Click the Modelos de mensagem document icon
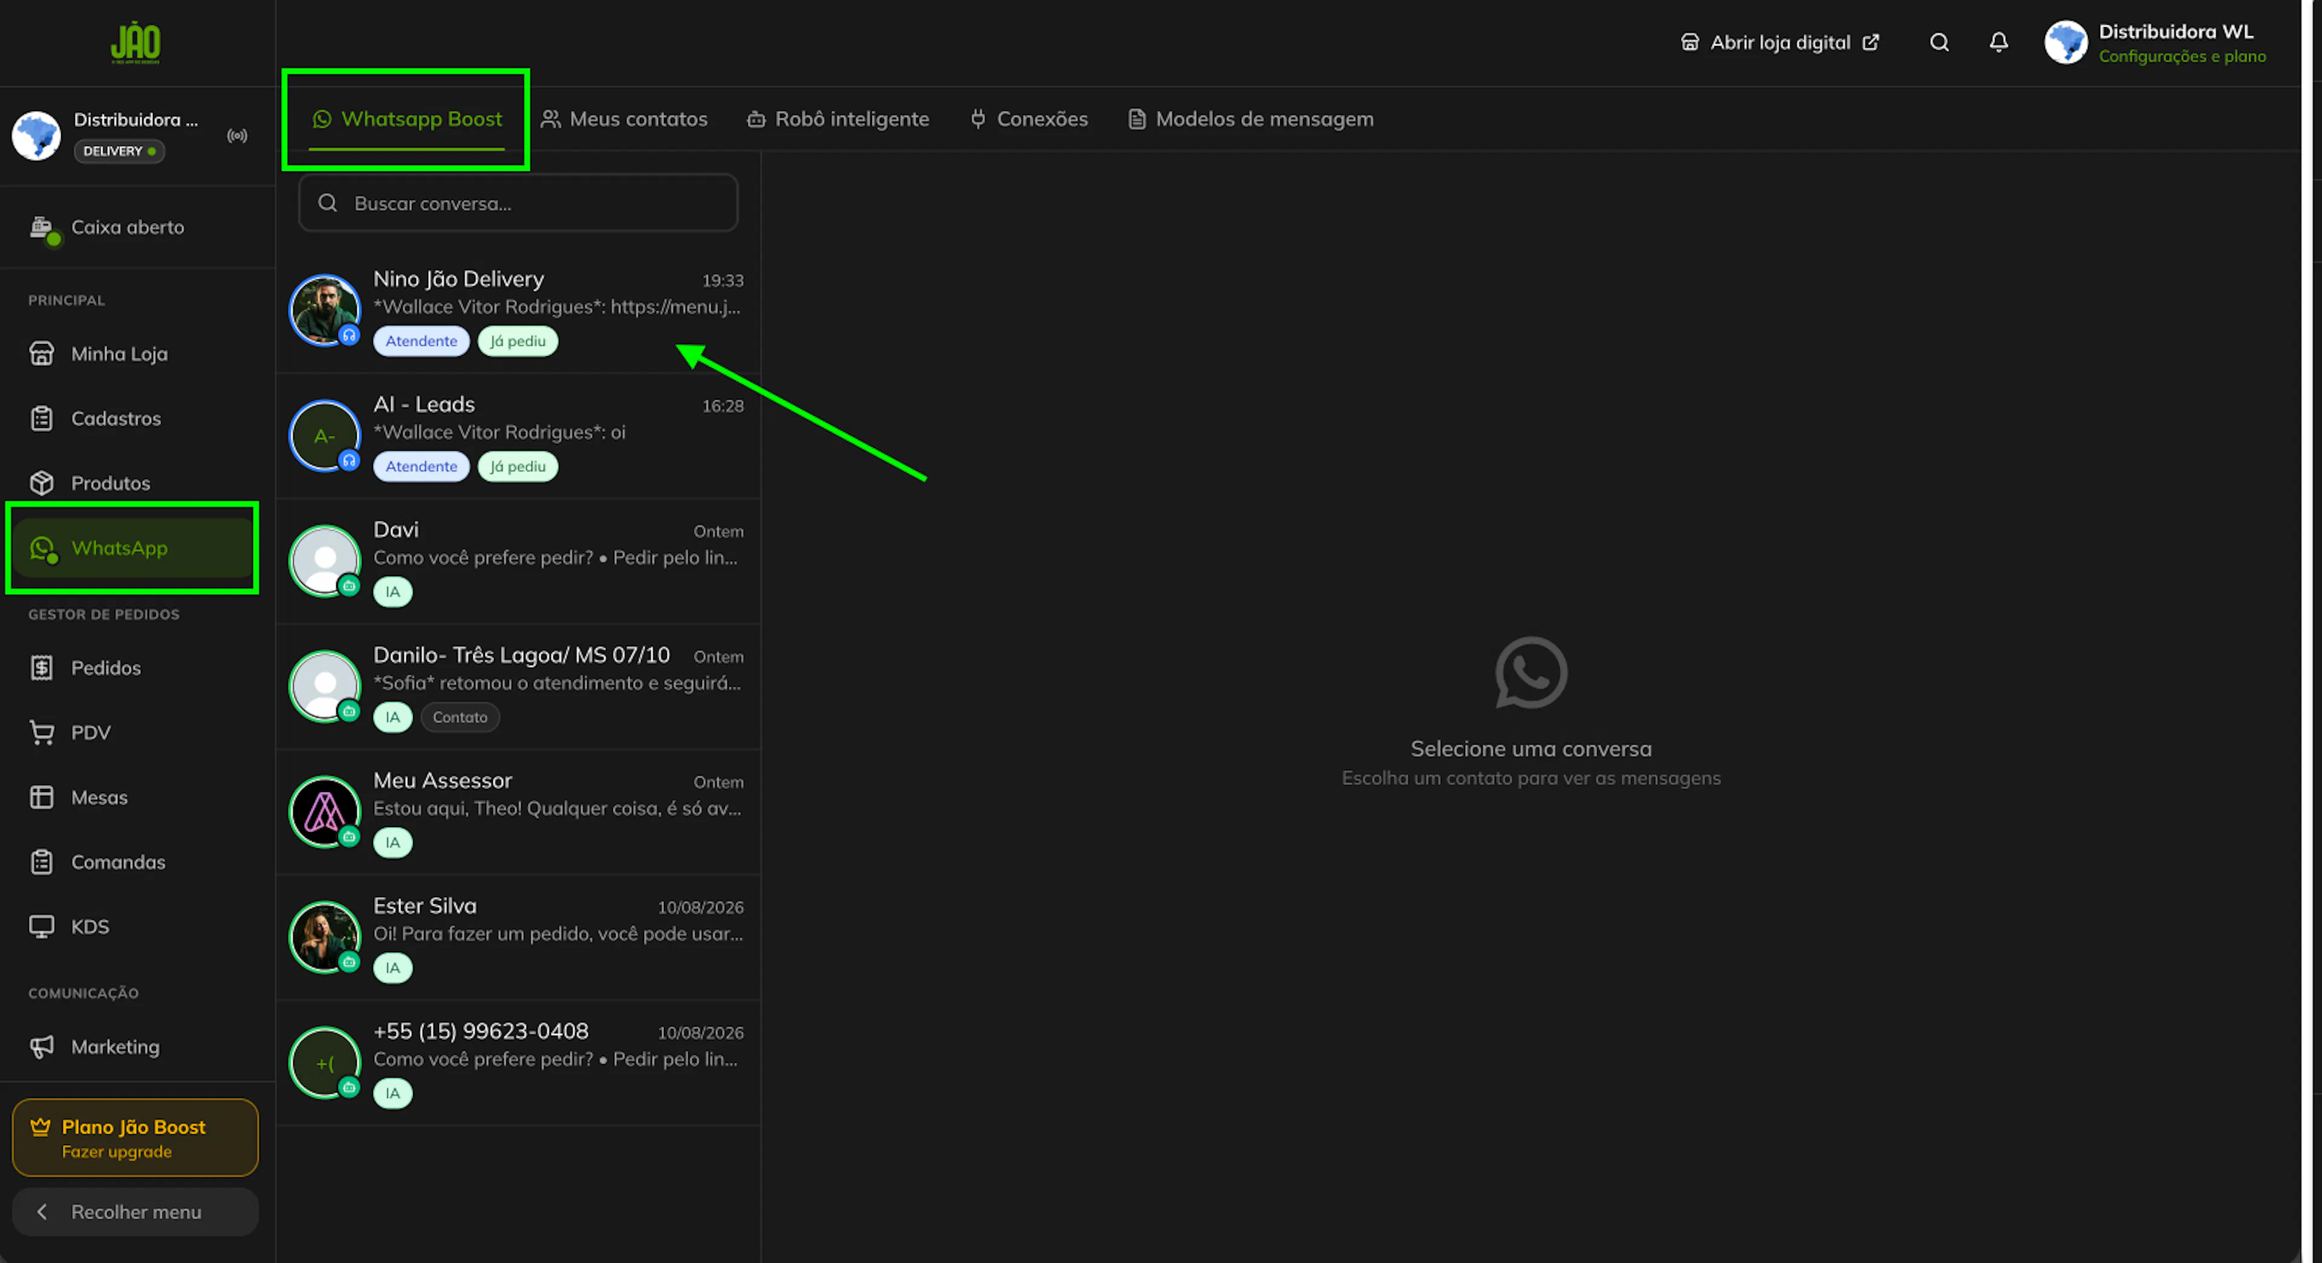Screen dimensions: 2322x1263 point(1137,119)
